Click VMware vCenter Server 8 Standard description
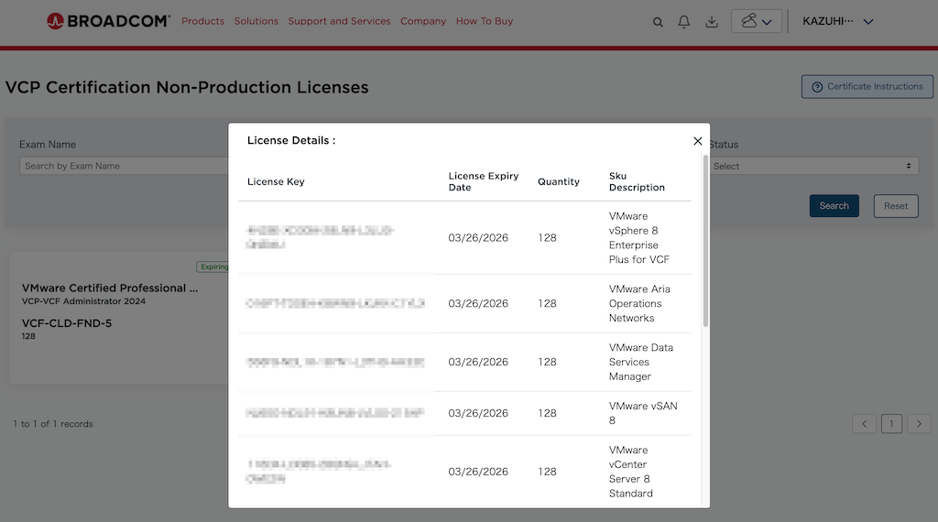938x522 pixels. (x=630, y=472)
